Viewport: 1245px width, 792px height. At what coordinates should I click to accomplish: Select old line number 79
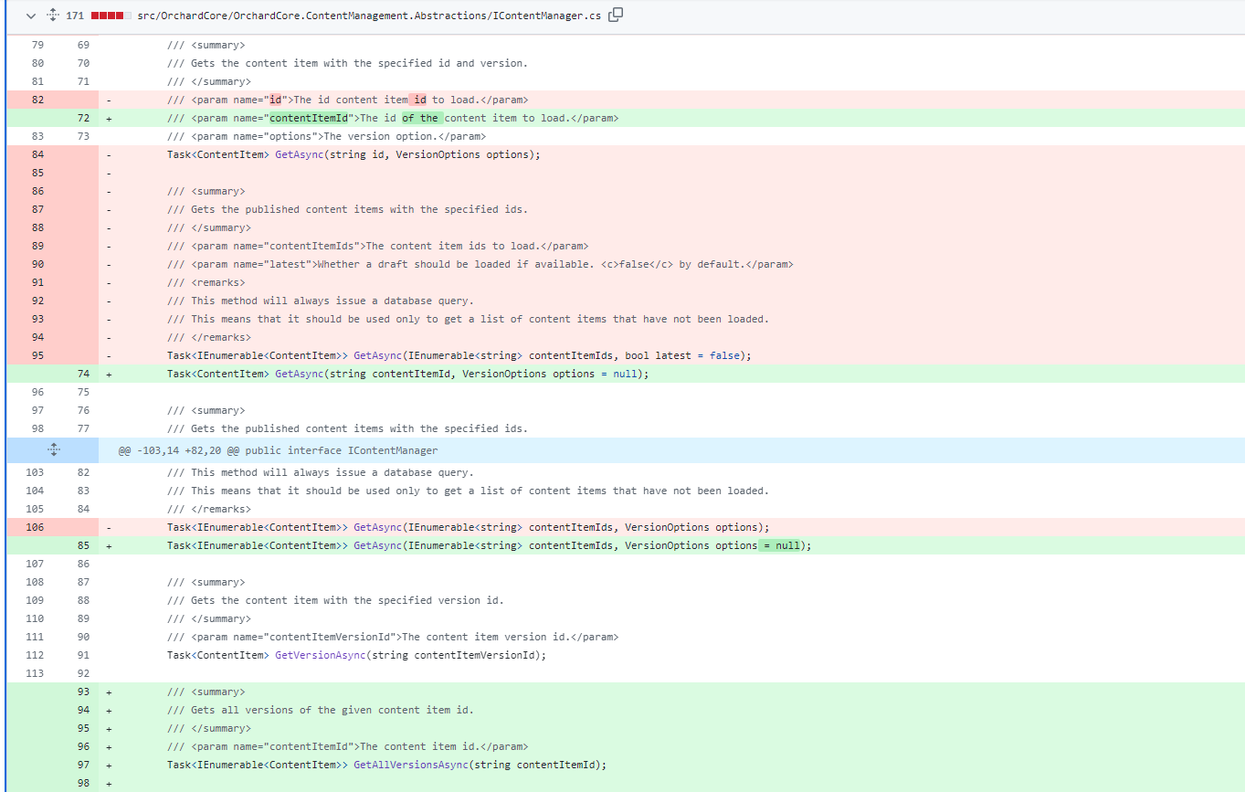37,45
